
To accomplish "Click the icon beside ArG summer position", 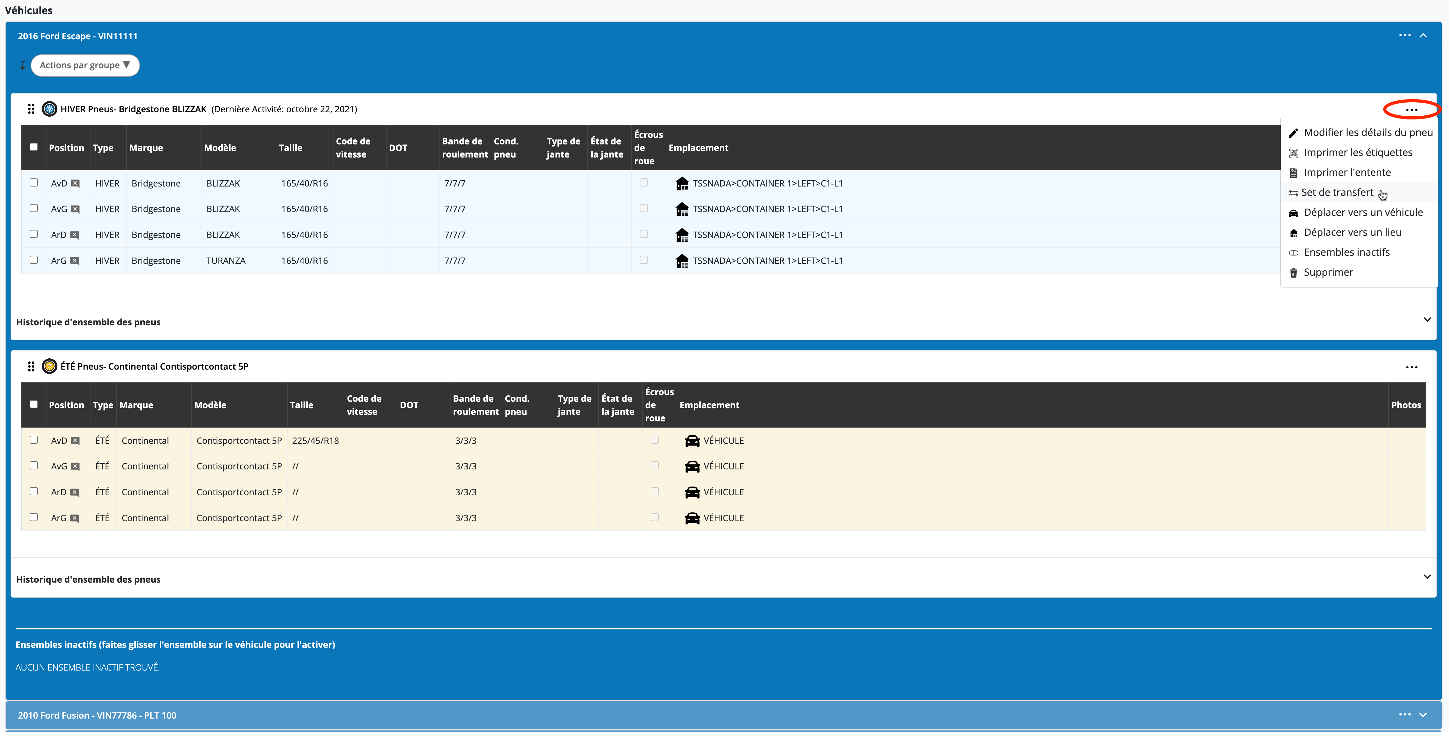I will 75,518.
